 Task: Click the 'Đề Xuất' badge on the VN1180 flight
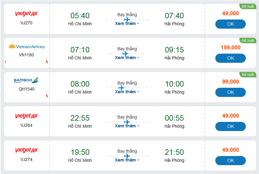pos(248,41)
